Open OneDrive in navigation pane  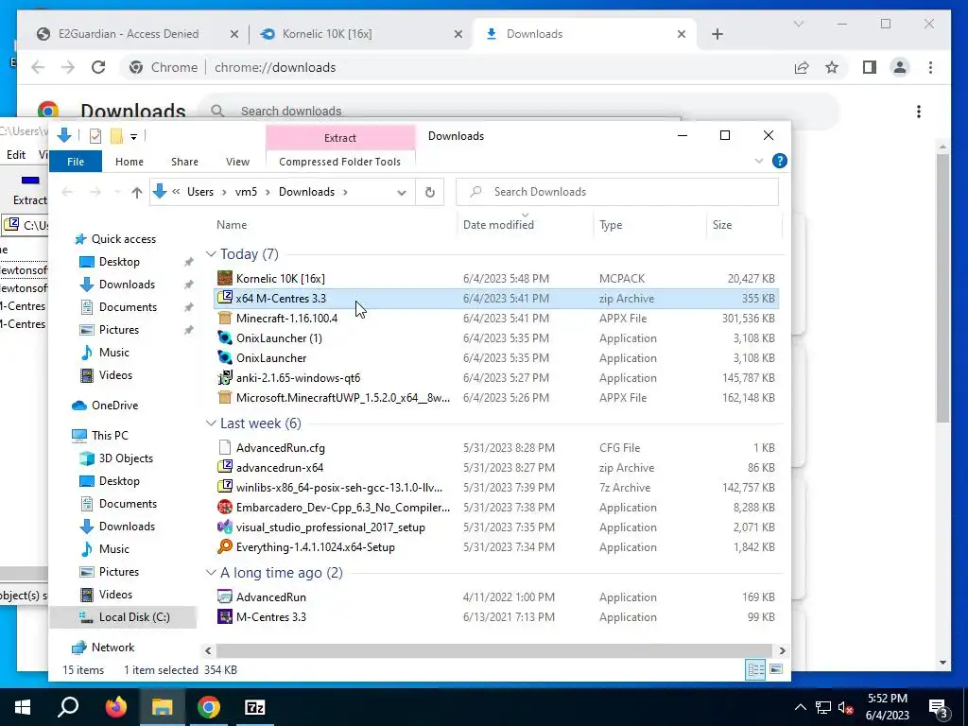(114, 406)
